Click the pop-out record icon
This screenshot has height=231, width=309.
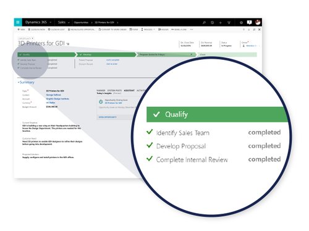254,30
